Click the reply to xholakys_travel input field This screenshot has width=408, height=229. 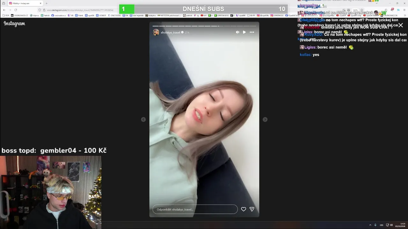(195, 209)
